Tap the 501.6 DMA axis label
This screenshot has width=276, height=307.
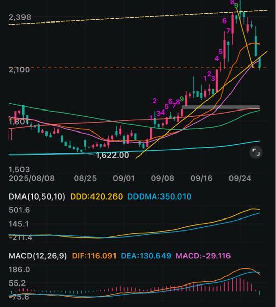tap(19, 210)
